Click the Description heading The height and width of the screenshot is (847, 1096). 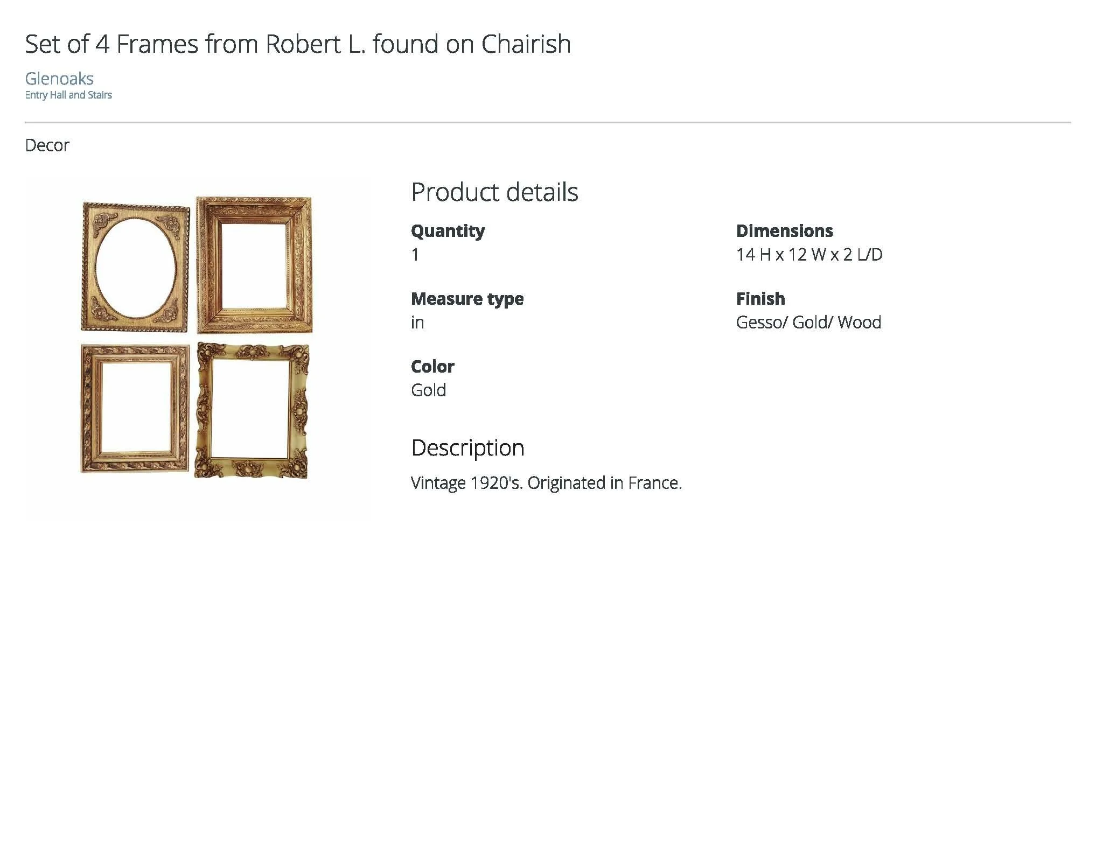coord(467,448)
